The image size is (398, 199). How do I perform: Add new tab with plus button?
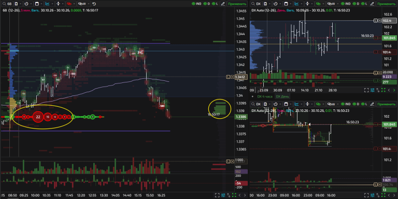pyautogui.click(x=252, y=96)
